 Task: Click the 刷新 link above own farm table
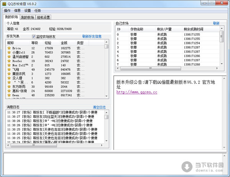tap(216, 23)
